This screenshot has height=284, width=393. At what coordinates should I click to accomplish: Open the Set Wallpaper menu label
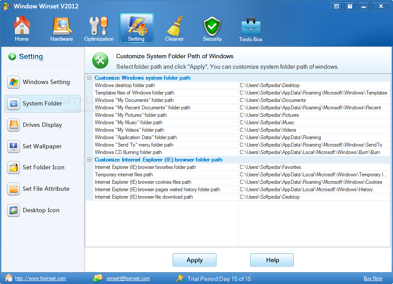pos(42,146)
